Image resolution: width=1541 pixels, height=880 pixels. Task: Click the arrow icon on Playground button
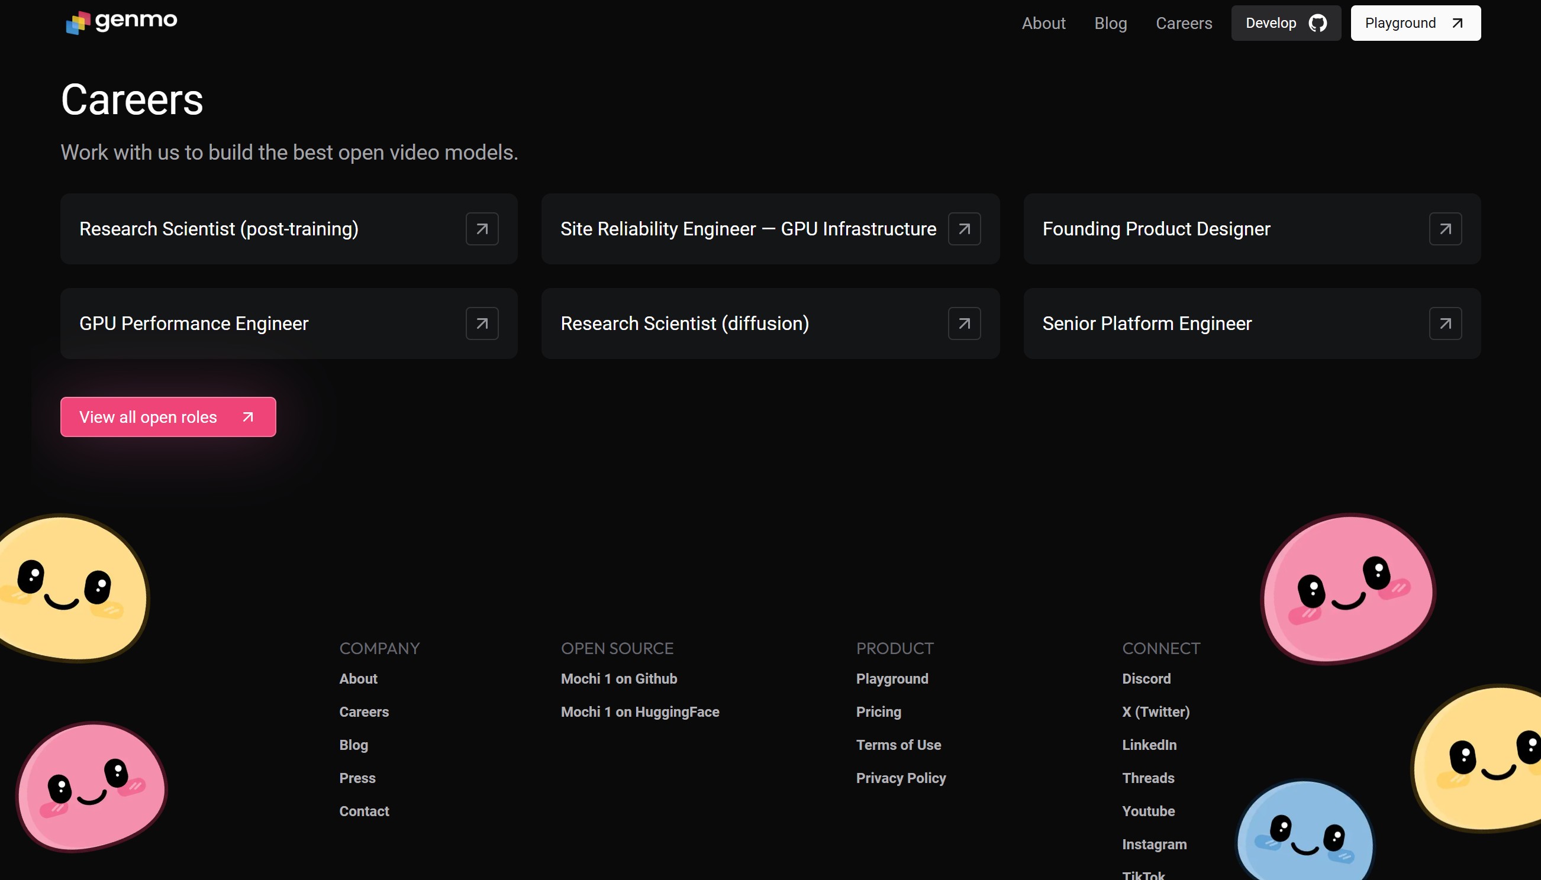1458,23
